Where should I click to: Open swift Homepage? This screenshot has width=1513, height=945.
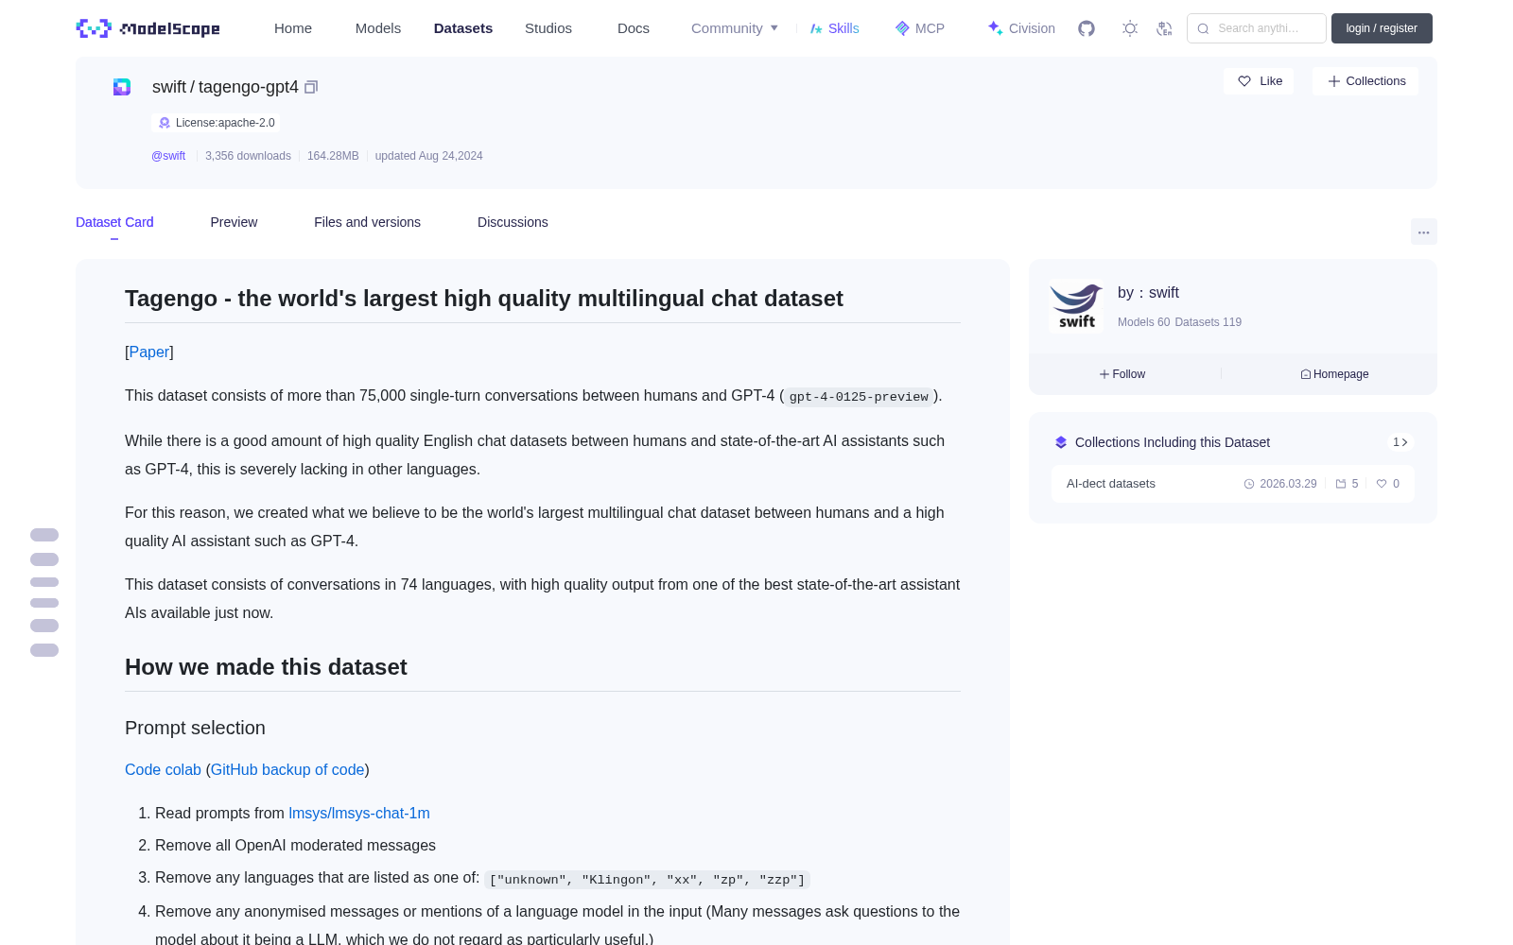tap(1334, 374)
